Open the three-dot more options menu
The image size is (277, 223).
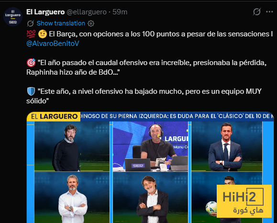tap(269, 12)
